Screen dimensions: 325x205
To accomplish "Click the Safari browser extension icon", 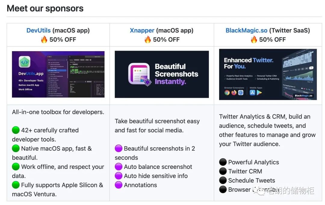I will tap(241, 93).
